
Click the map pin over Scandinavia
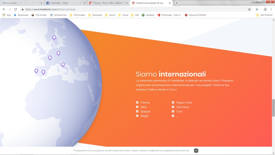pyautogui.click(x=54, y=37)
